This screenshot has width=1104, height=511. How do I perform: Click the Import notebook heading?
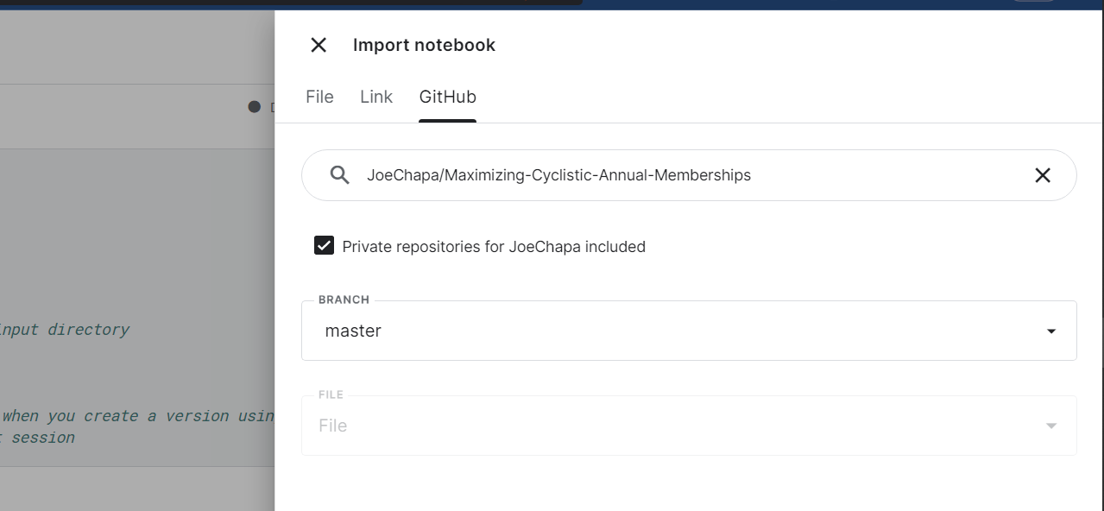(x=424, y=45)
